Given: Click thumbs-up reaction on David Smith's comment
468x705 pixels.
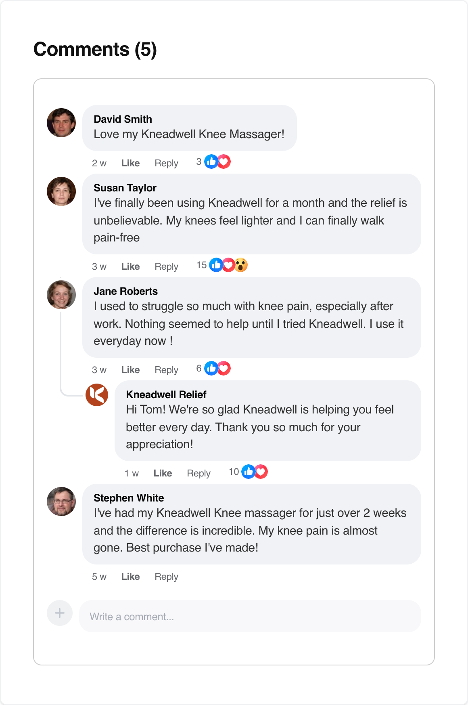Looking at the screenshot, I should (211, 162).
